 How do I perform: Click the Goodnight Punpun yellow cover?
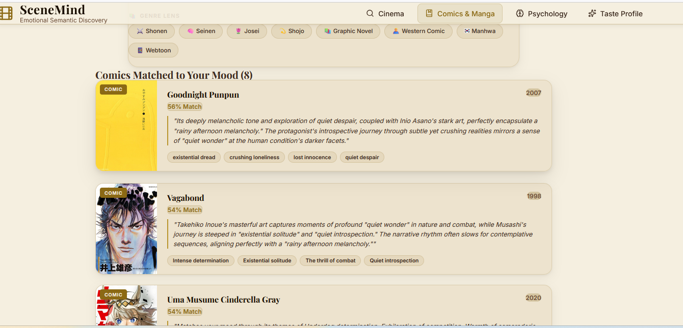[126, 126]
